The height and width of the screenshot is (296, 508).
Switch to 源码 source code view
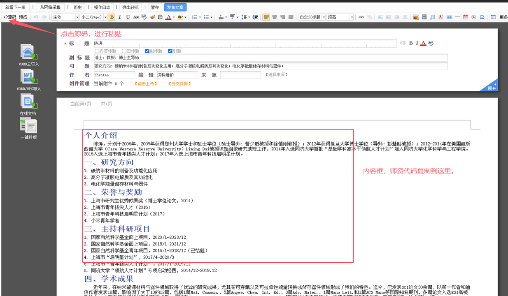click(10, 17)
